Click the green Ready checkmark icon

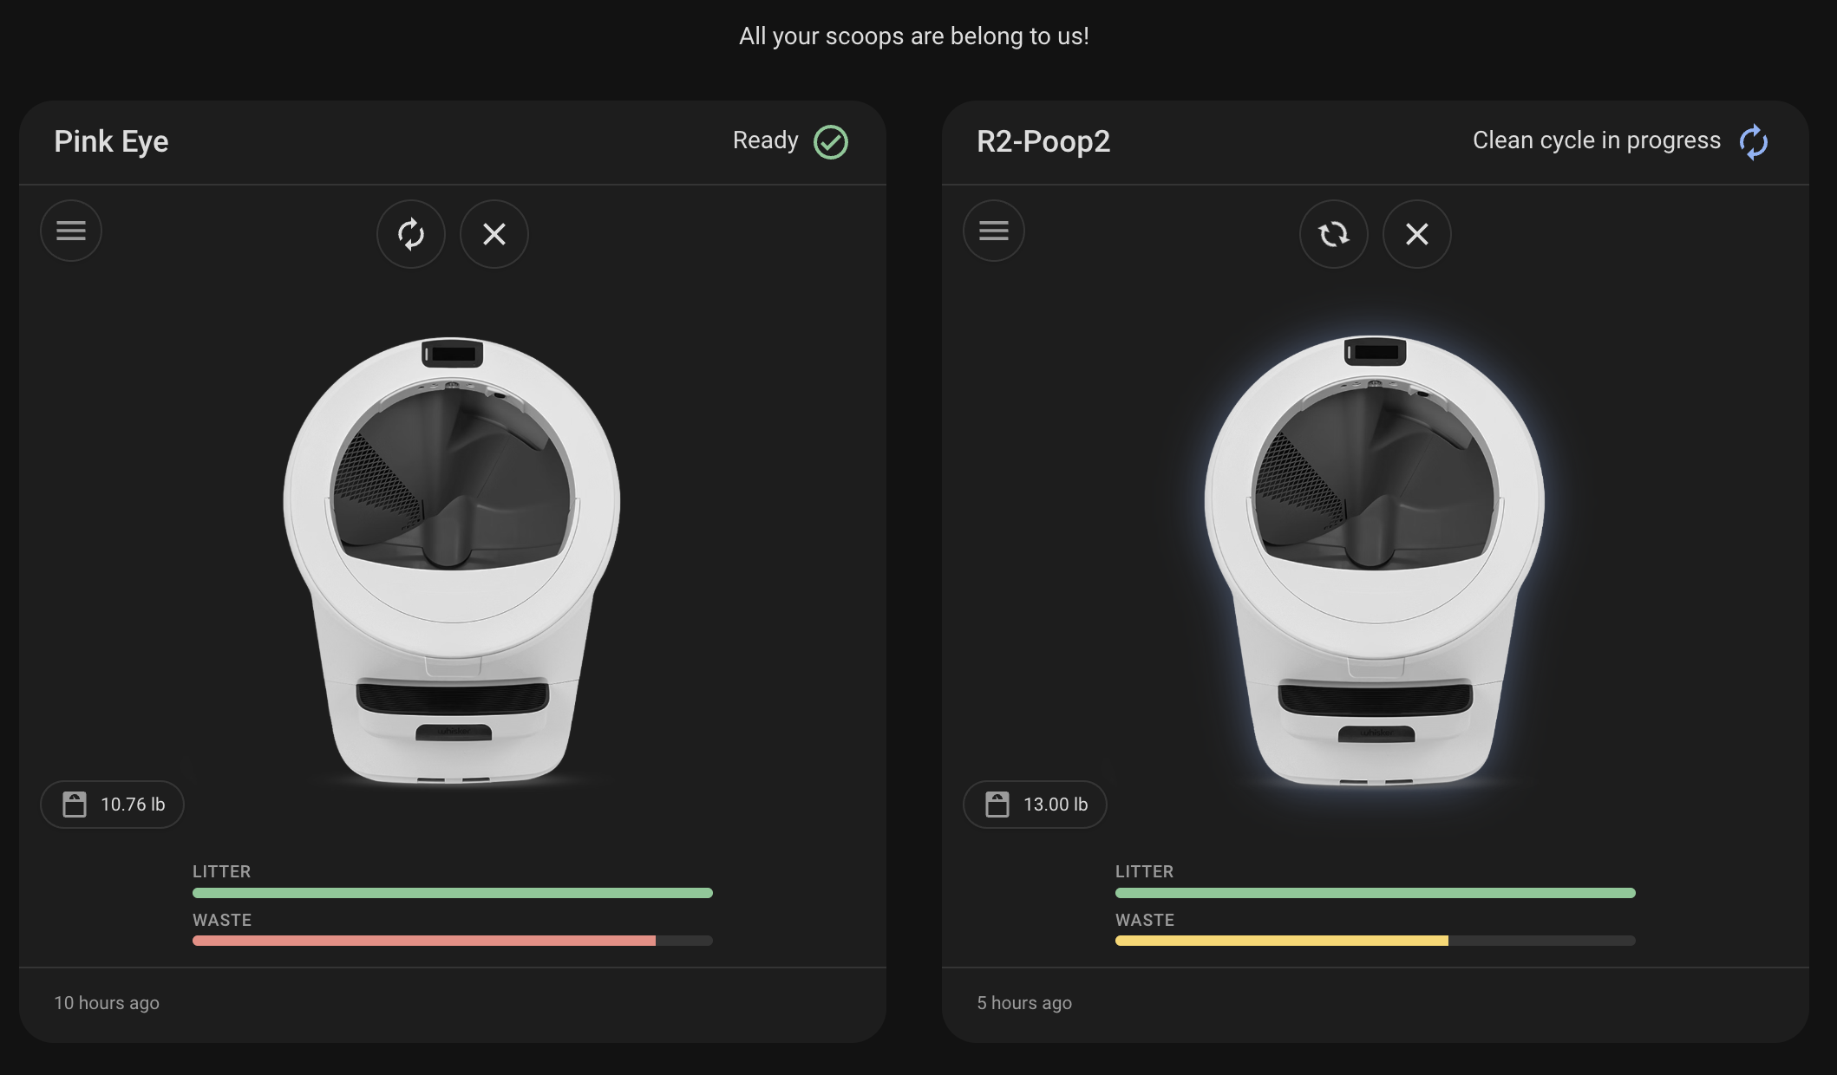point(830,142)
